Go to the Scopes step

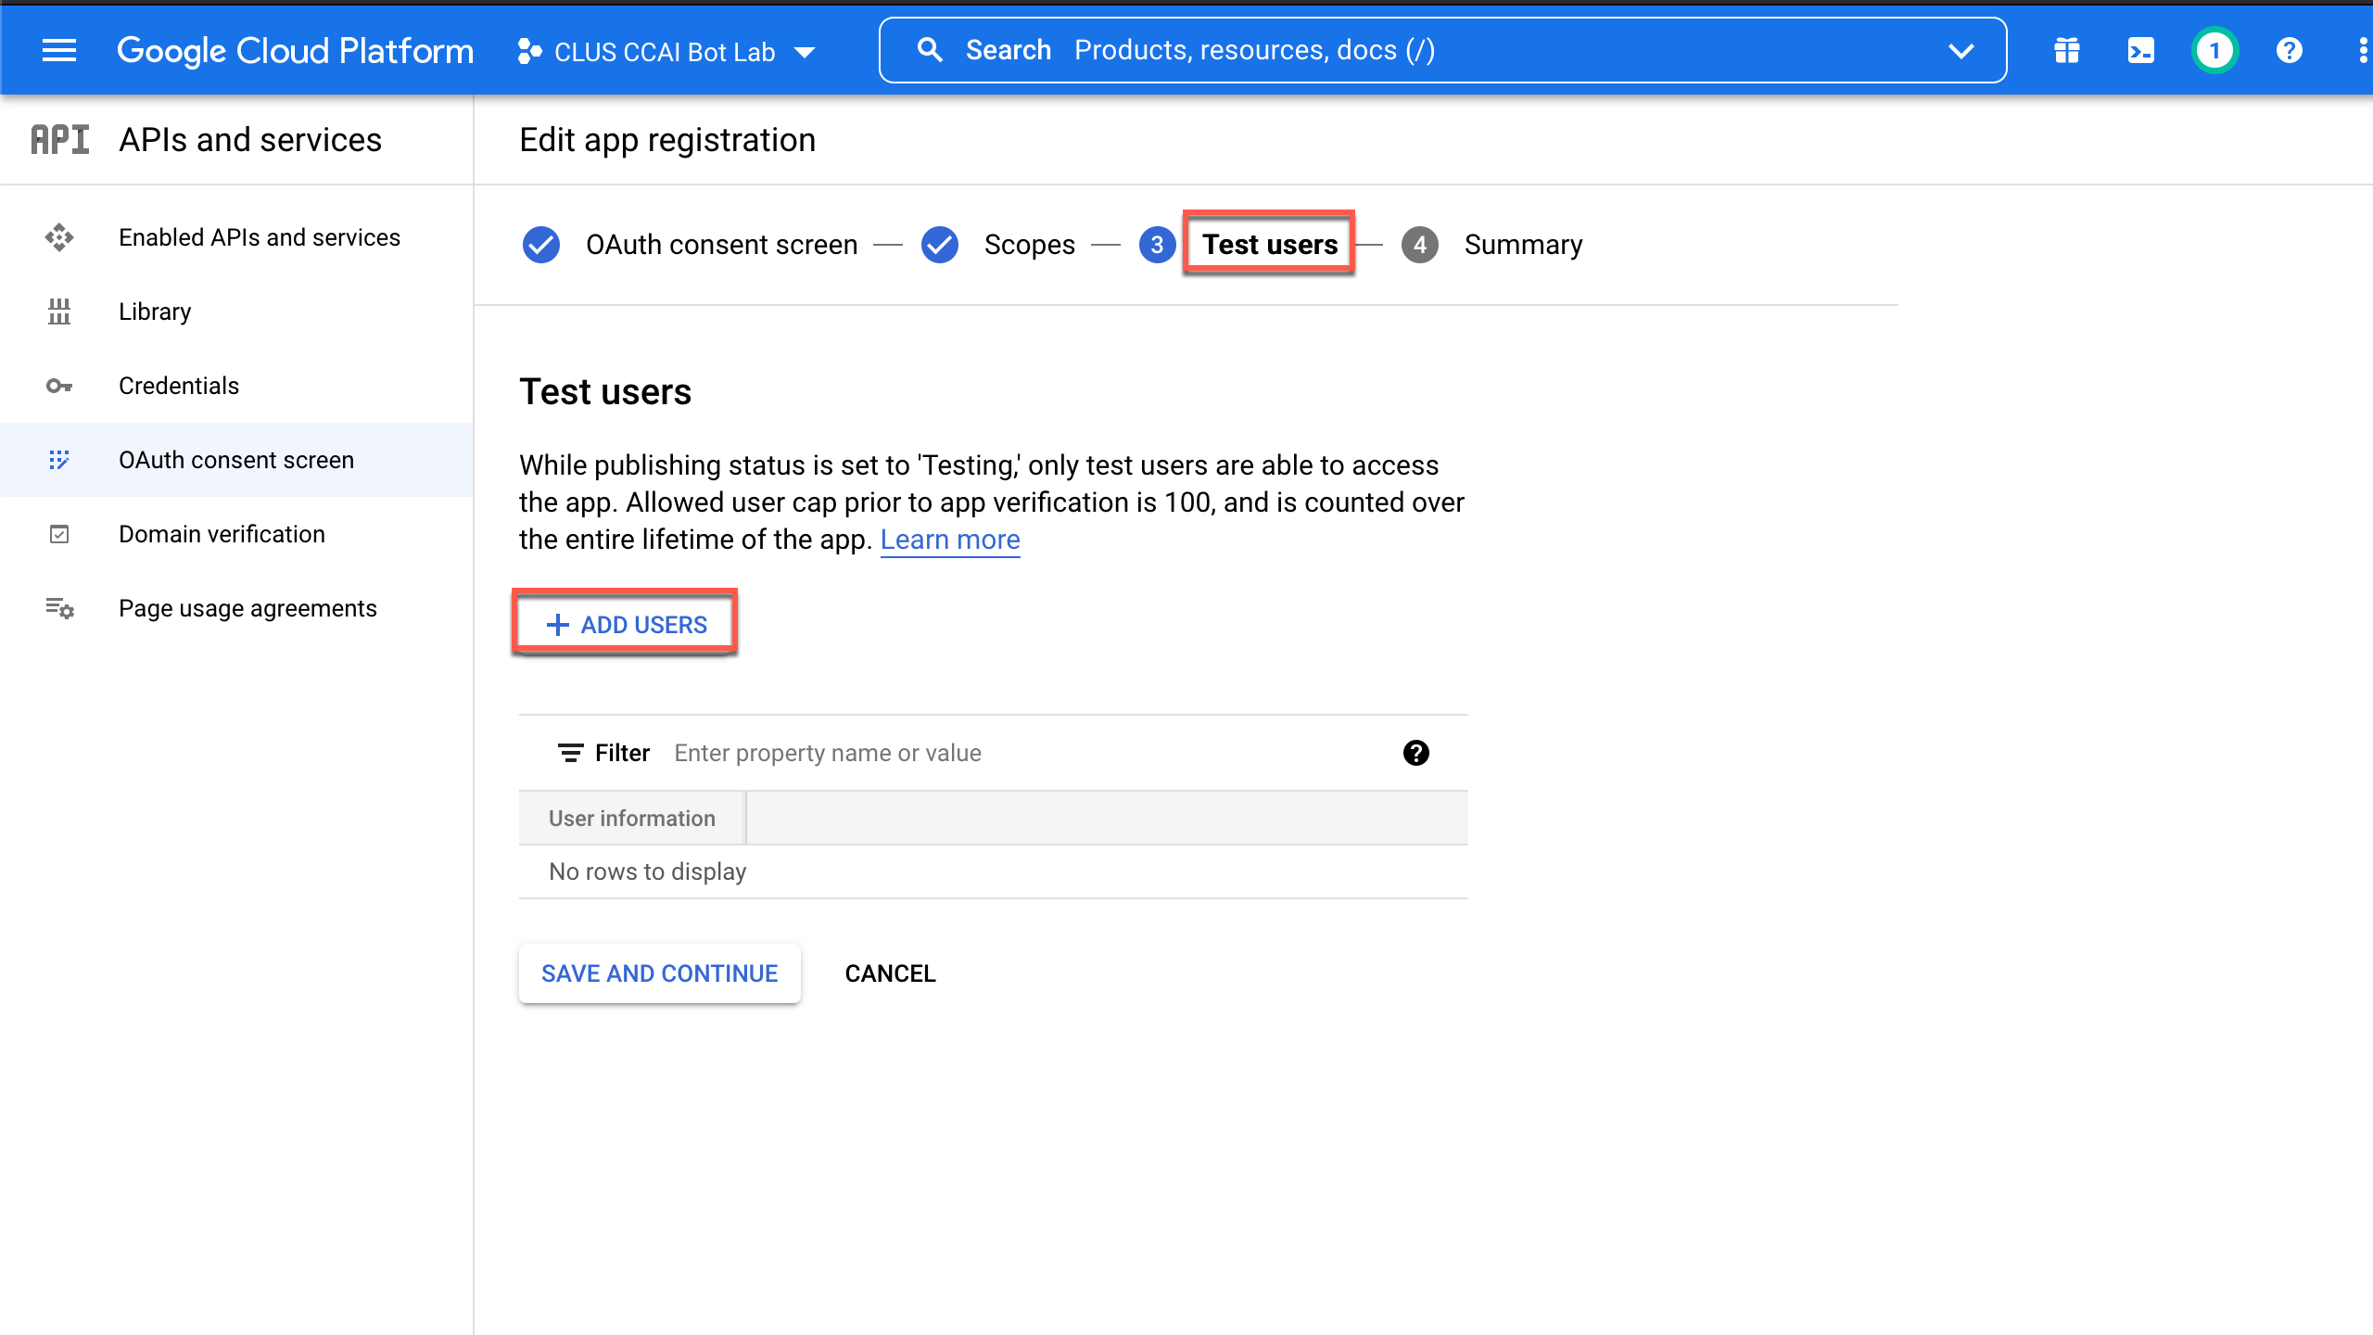click(x=1029, y=245)
